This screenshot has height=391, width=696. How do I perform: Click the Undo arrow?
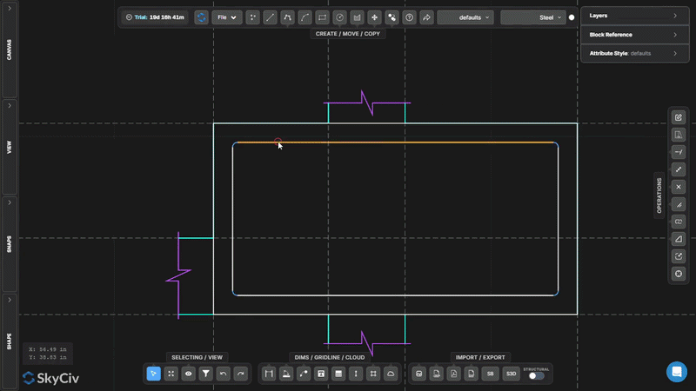click(224, 374)
